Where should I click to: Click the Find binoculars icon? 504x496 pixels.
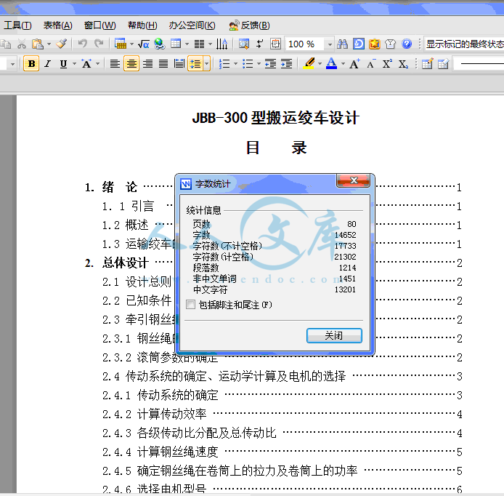tap(342, 44)
